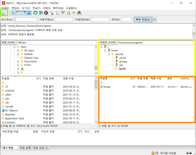
Task: Click the 빠른 연결 button
Action: click(143, 20)
